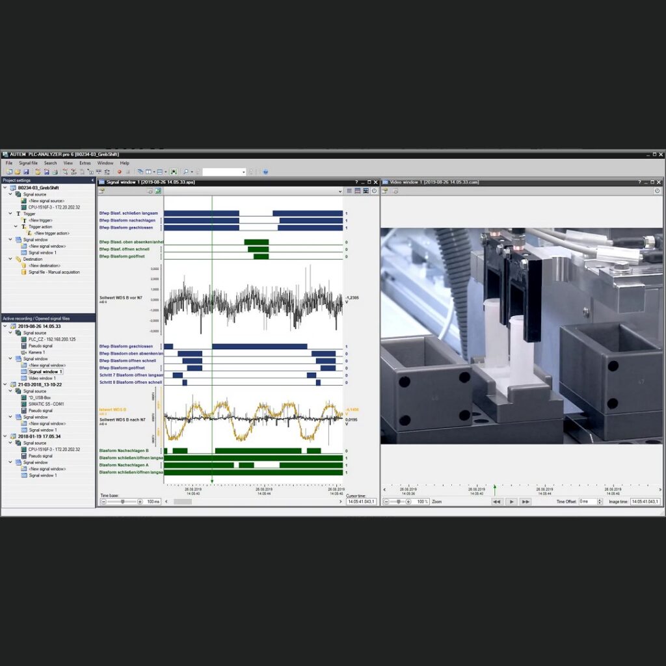666x666 pixels.
Task: Click the Kamera 1 camera icon
Action: click(24, 352)
